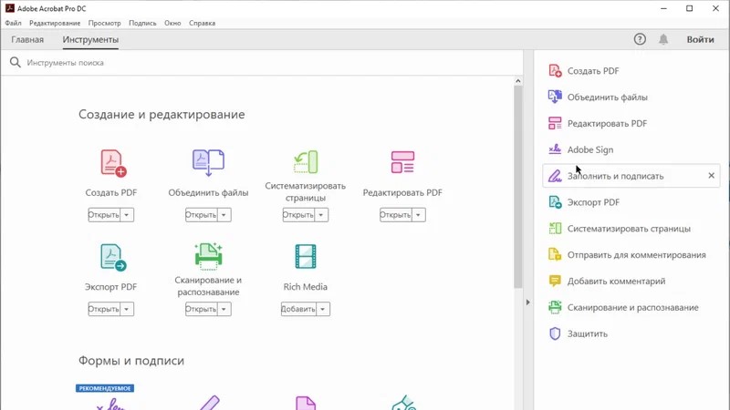
Task: Expand dropdown arrow under Систематизировать страницы
Action: point(321,215)
